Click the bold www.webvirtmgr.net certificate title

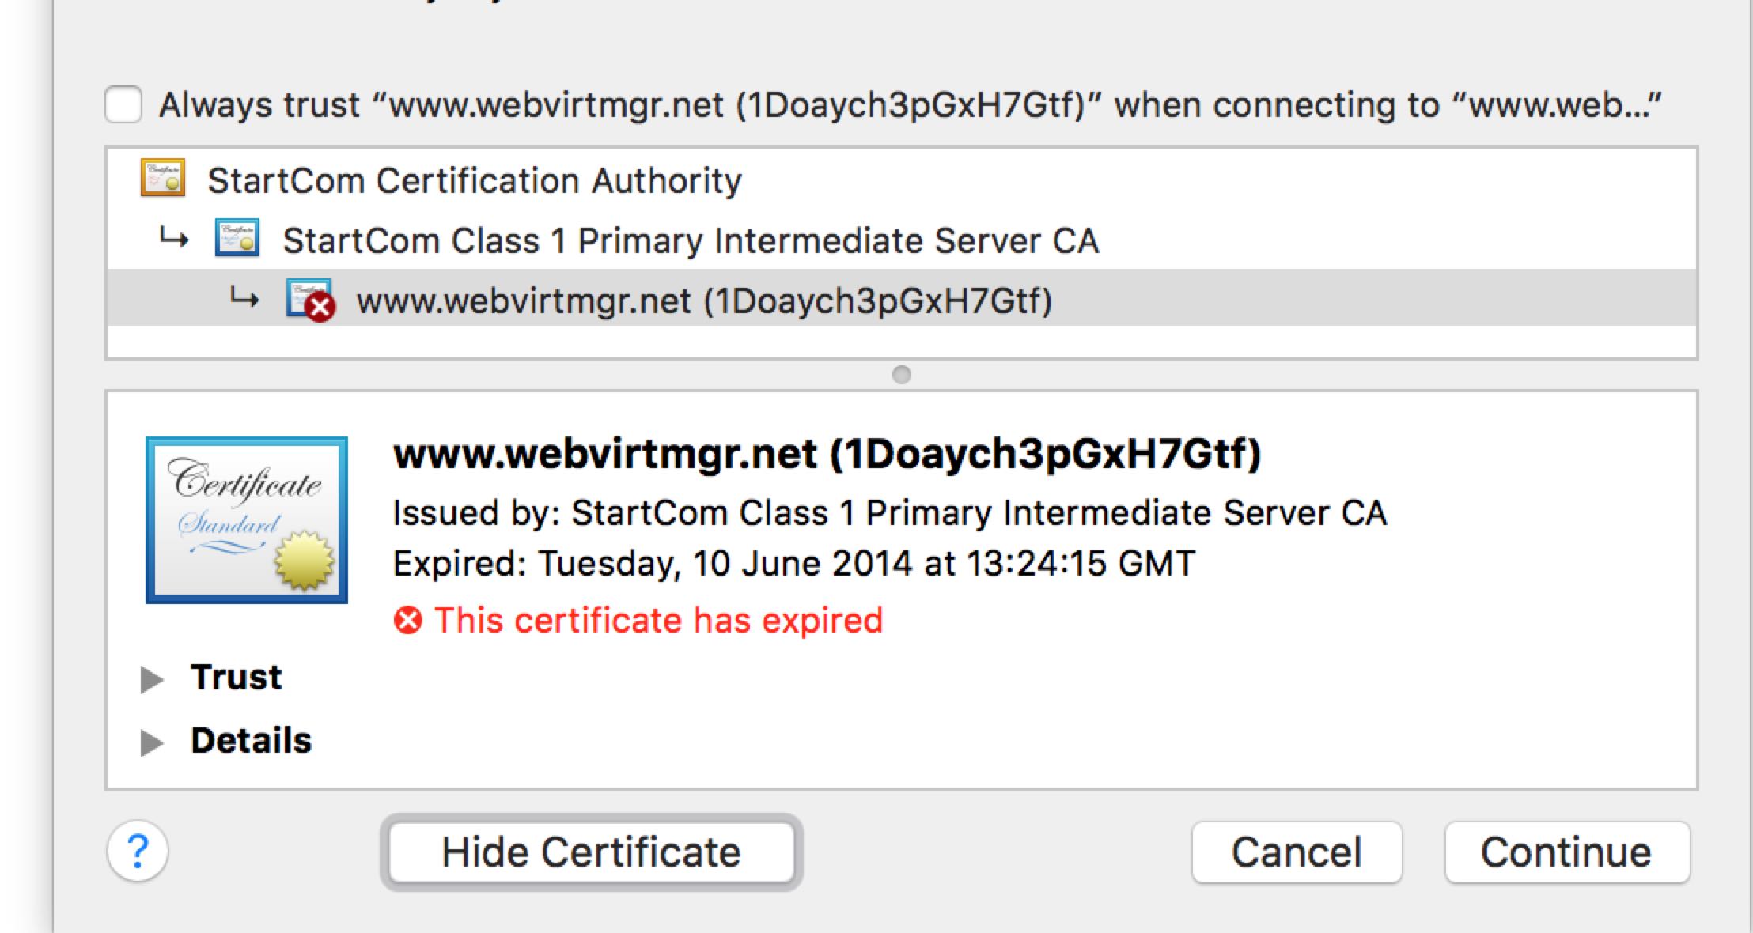tap(827, 454)
